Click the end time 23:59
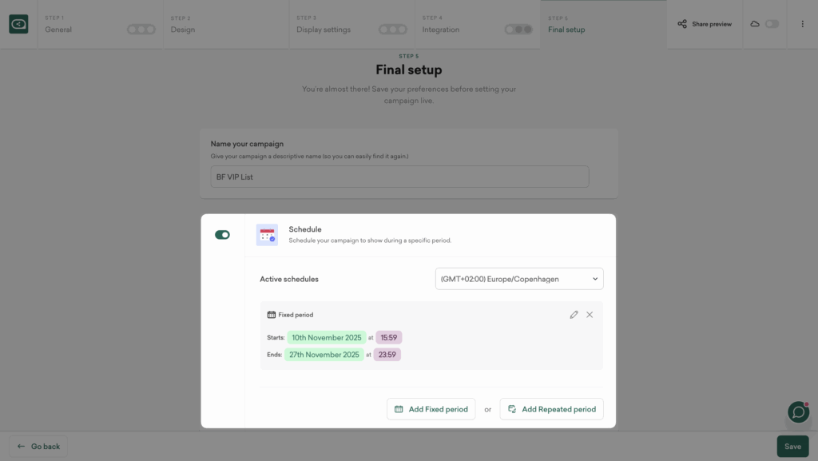 point(387,355)
